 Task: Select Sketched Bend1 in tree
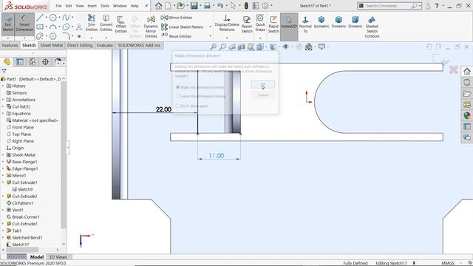pyautogui.click(x=27, y=238)
